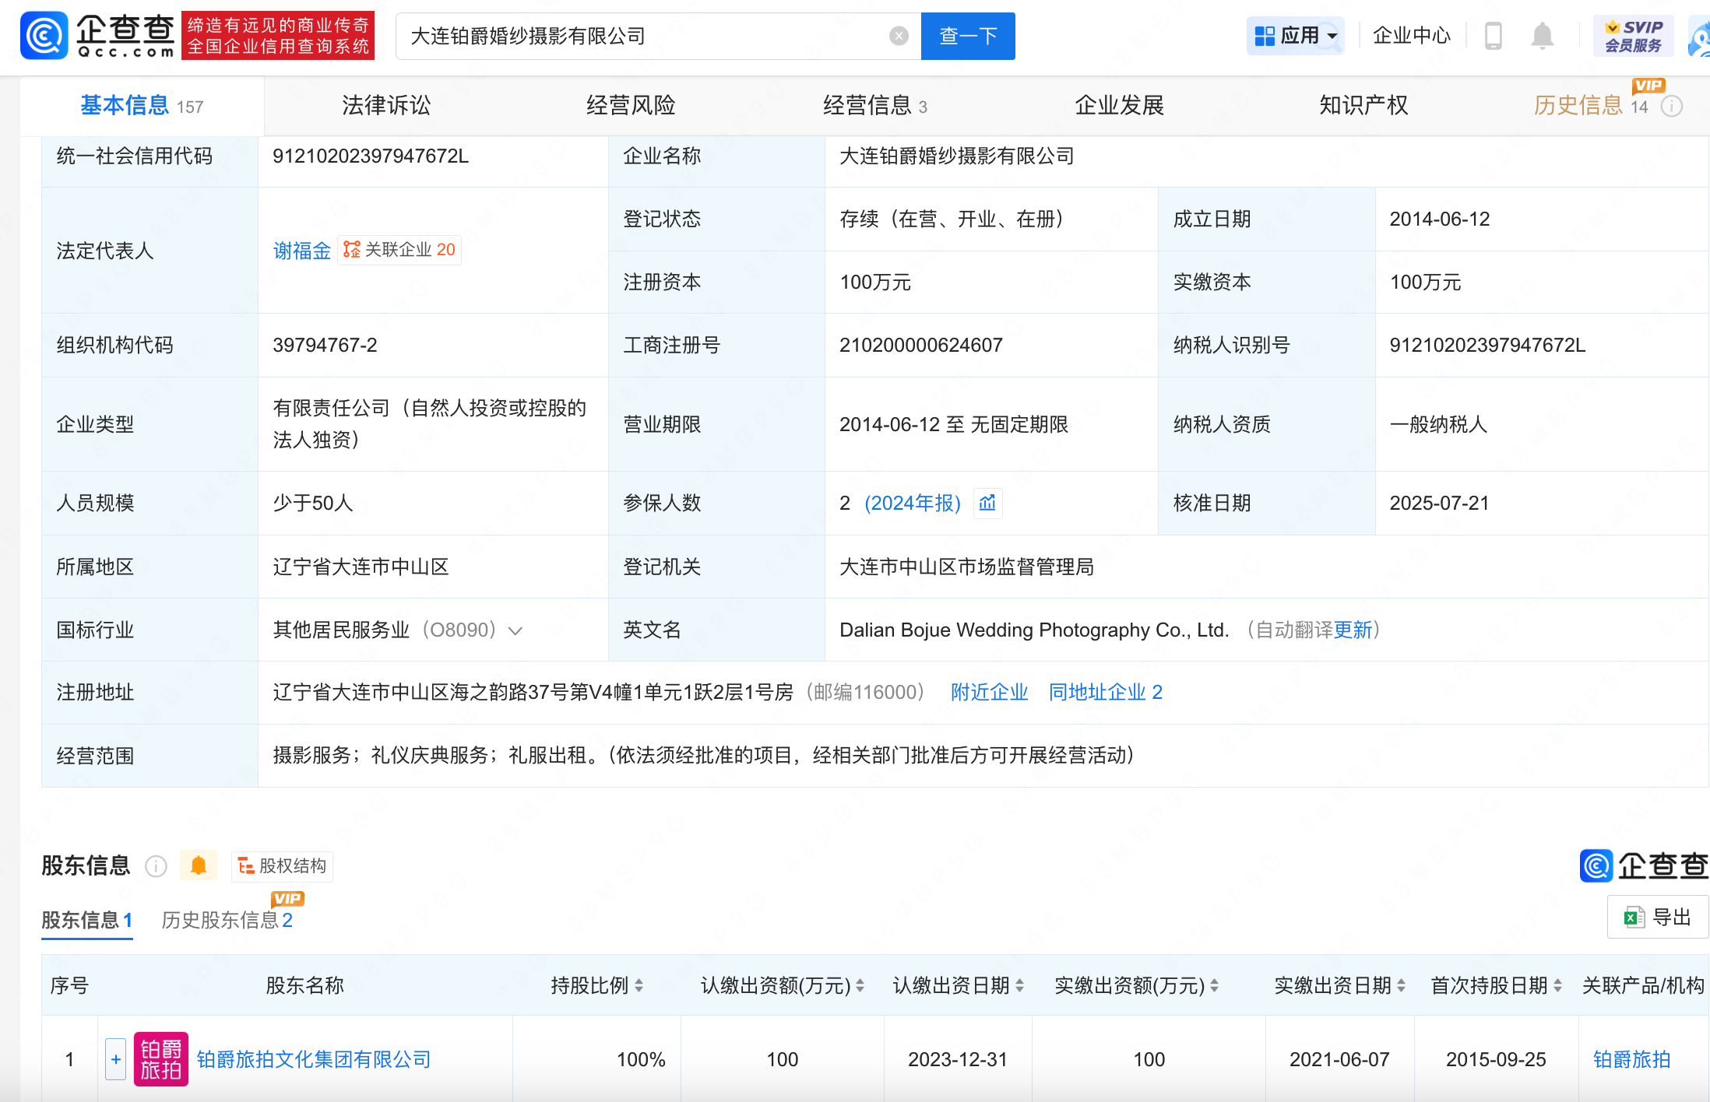Sort by 持股比例 column
The height and width of the screenshot is (1102, 1710).
coord(639,986)
